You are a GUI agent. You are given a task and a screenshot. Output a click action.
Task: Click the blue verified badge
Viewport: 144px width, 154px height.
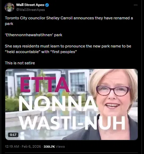click(x=47, y=5)
